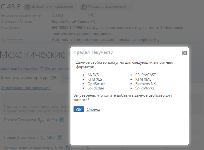204x150 pixels.
Task: Select SolidEdge in the format list
Action: 96,88
